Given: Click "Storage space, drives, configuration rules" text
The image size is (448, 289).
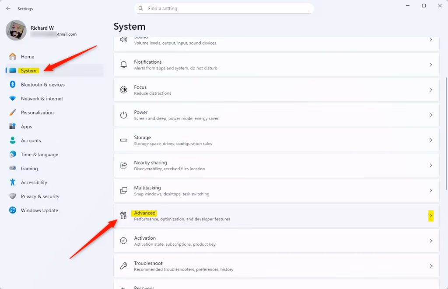Looking at the screenshot, I should (x=173, y=143).
